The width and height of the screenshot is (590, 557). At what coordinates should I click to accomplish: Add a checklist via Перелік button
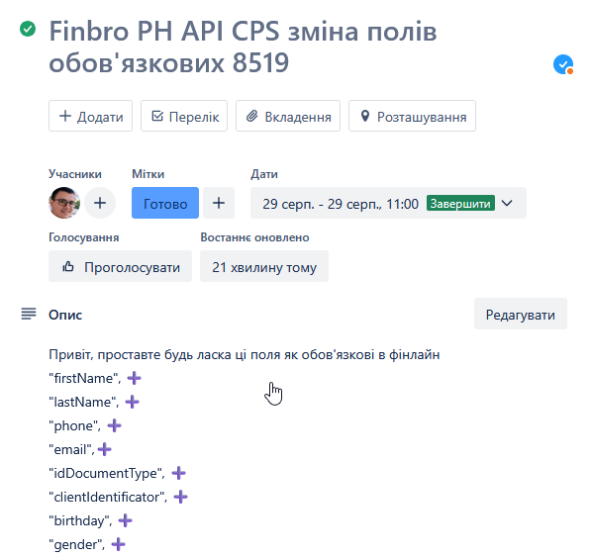coord(184,116)
